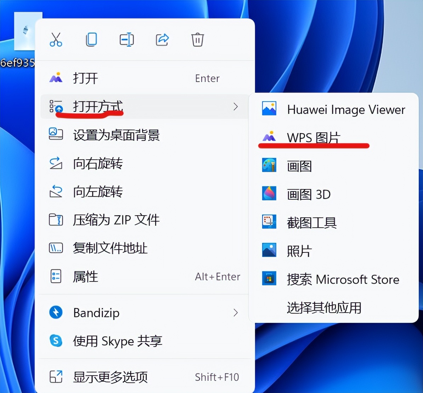Click 选择其他应用 at submenu bottom
Image resolution: width=423 pixels, height=393 pixels.
coord(324,308)
